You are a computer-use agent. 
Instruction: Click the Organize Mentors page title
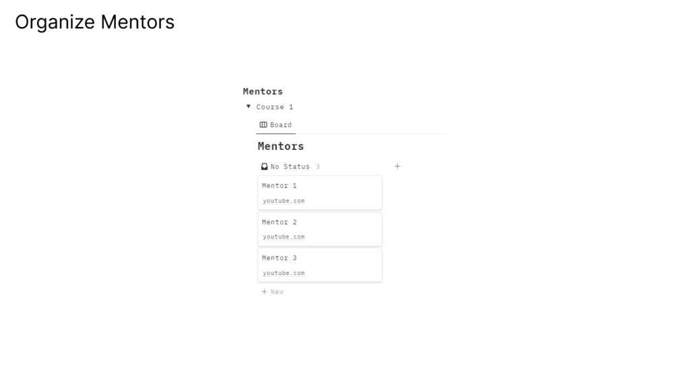[94, 22]
